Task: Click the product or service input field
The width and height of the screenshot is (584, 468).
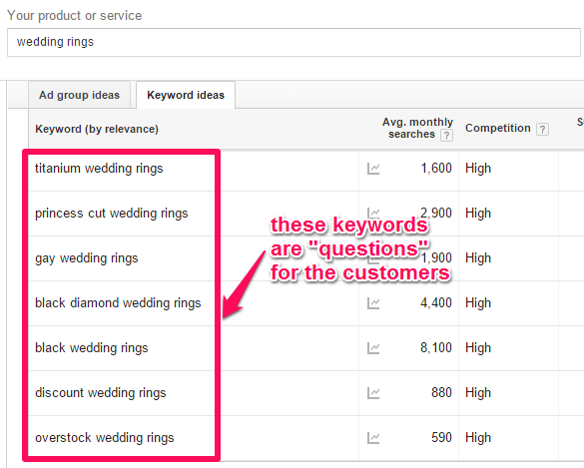Action: click(293, 42)
